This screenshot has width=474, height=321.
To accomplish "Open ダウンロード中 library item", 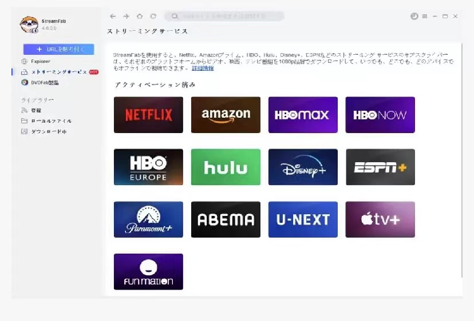I will [49, 131].
